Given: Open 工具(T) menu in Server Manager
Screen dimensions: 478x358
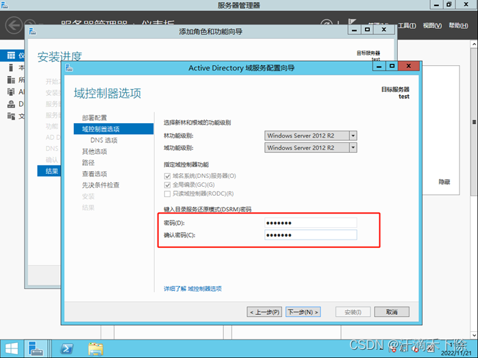Looking at the screenshot, I should click(x=407, y=25).
